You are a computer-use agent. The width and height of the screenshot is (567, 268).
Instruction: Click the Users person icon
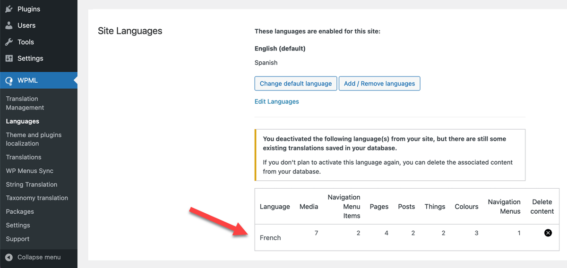tap(9, 25)
